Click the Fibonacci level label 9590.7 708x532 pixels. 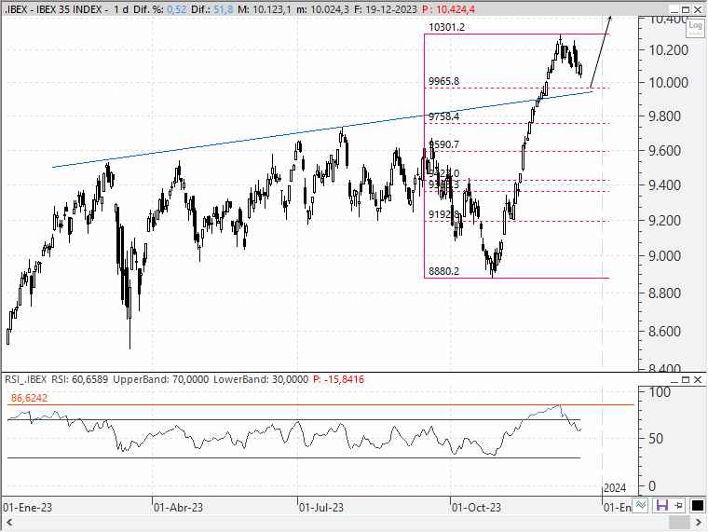pos(443,144)
